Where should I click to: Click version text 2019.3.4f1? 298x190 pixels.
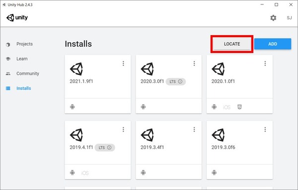coord(152,147)
